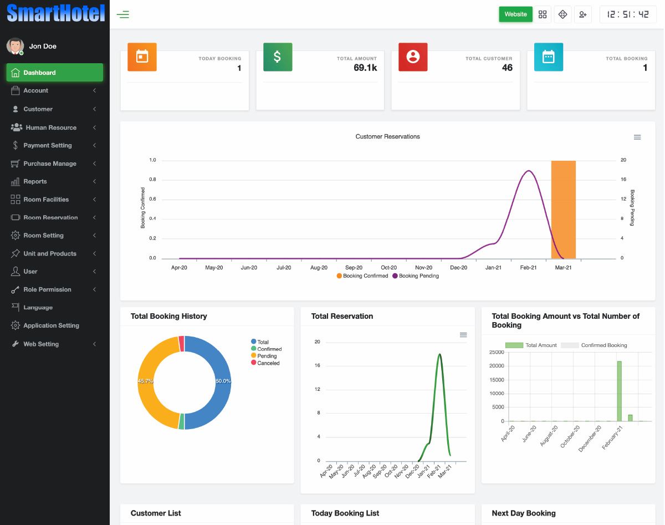665x525 pixels.
Task: Click the orange Today Booking calendar icon
Action: tap(142, 57)
